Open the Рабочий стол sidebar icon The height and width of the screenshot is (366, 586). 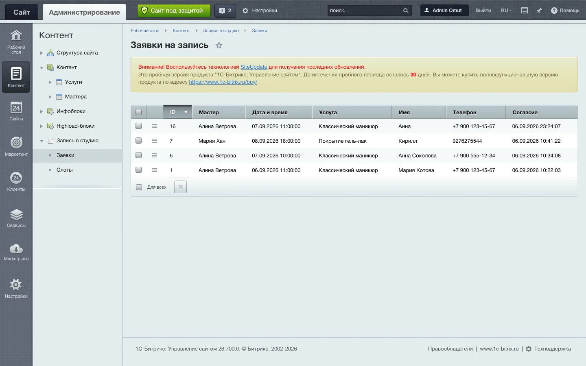point(16,42)
